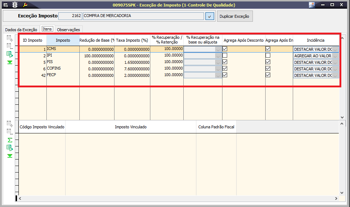The image size is (350, 207).
Task: Switch to the Dados da Exceção tab
Action: pos(21,29)
